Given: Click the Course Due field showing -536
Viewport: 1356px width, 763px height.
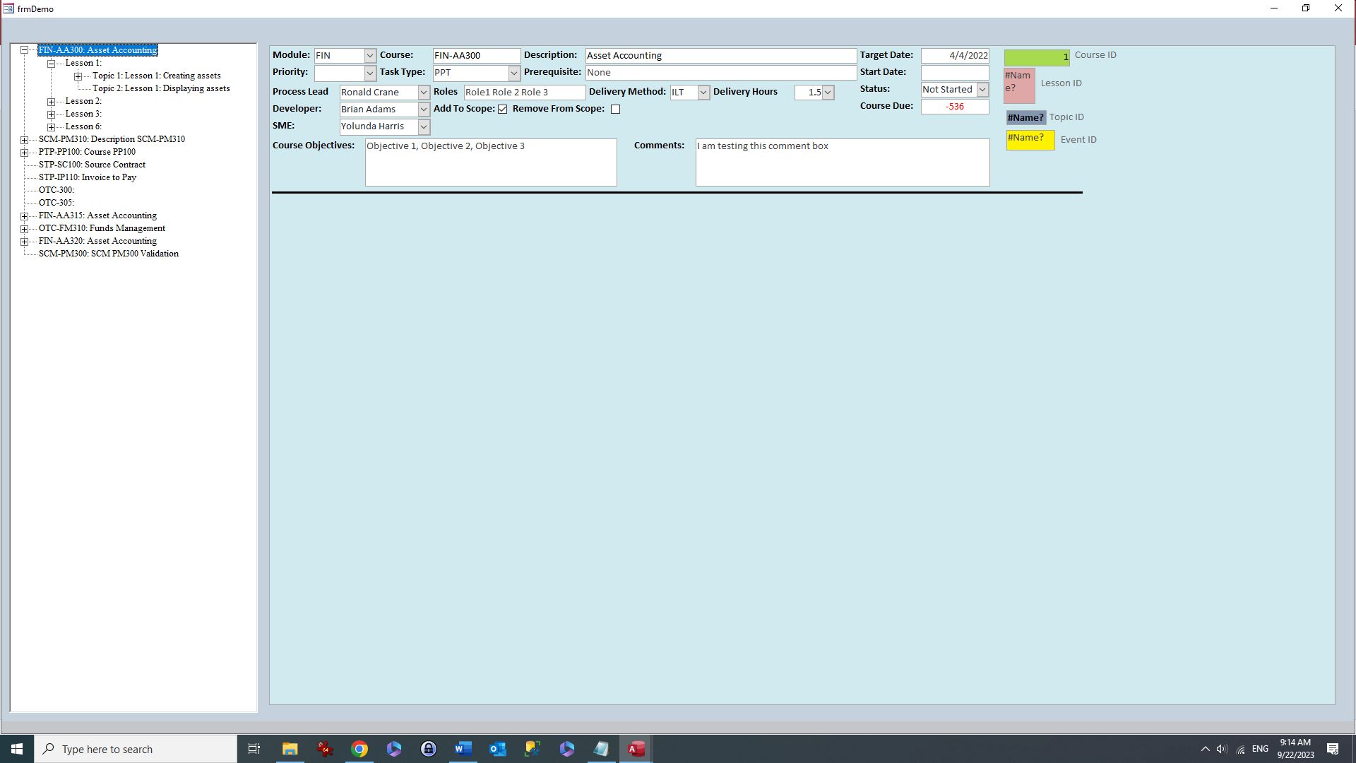Looking at the screenshot, I should pyautogui.click(x=955, y=107).
